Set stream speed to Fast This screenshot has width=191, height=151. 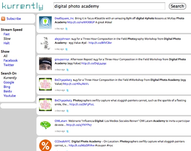click(x=7, y=34)
